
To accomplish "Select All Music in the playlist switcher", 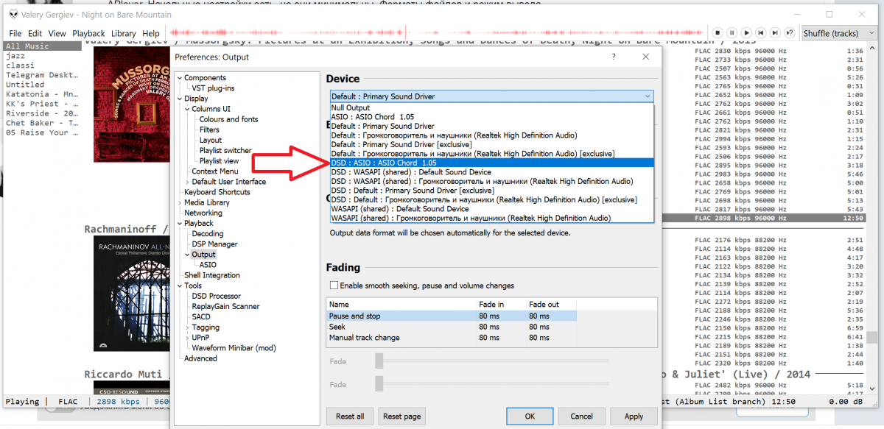I will (x=41, y=46).
